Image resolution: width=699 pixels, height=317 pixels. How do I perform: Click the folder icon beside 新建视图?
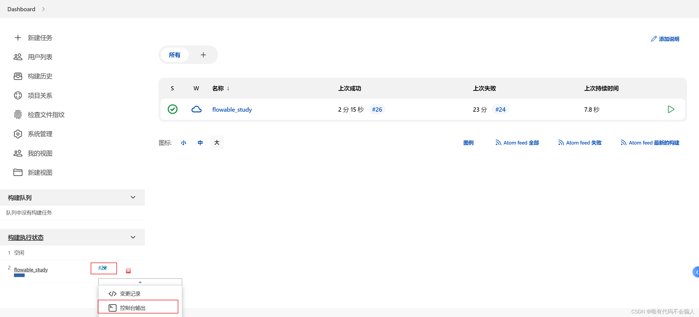pyautogui.click(x=18, y=172)
